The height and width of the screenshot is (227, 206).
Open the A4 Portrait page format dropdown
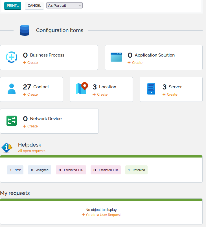[64, 5]
